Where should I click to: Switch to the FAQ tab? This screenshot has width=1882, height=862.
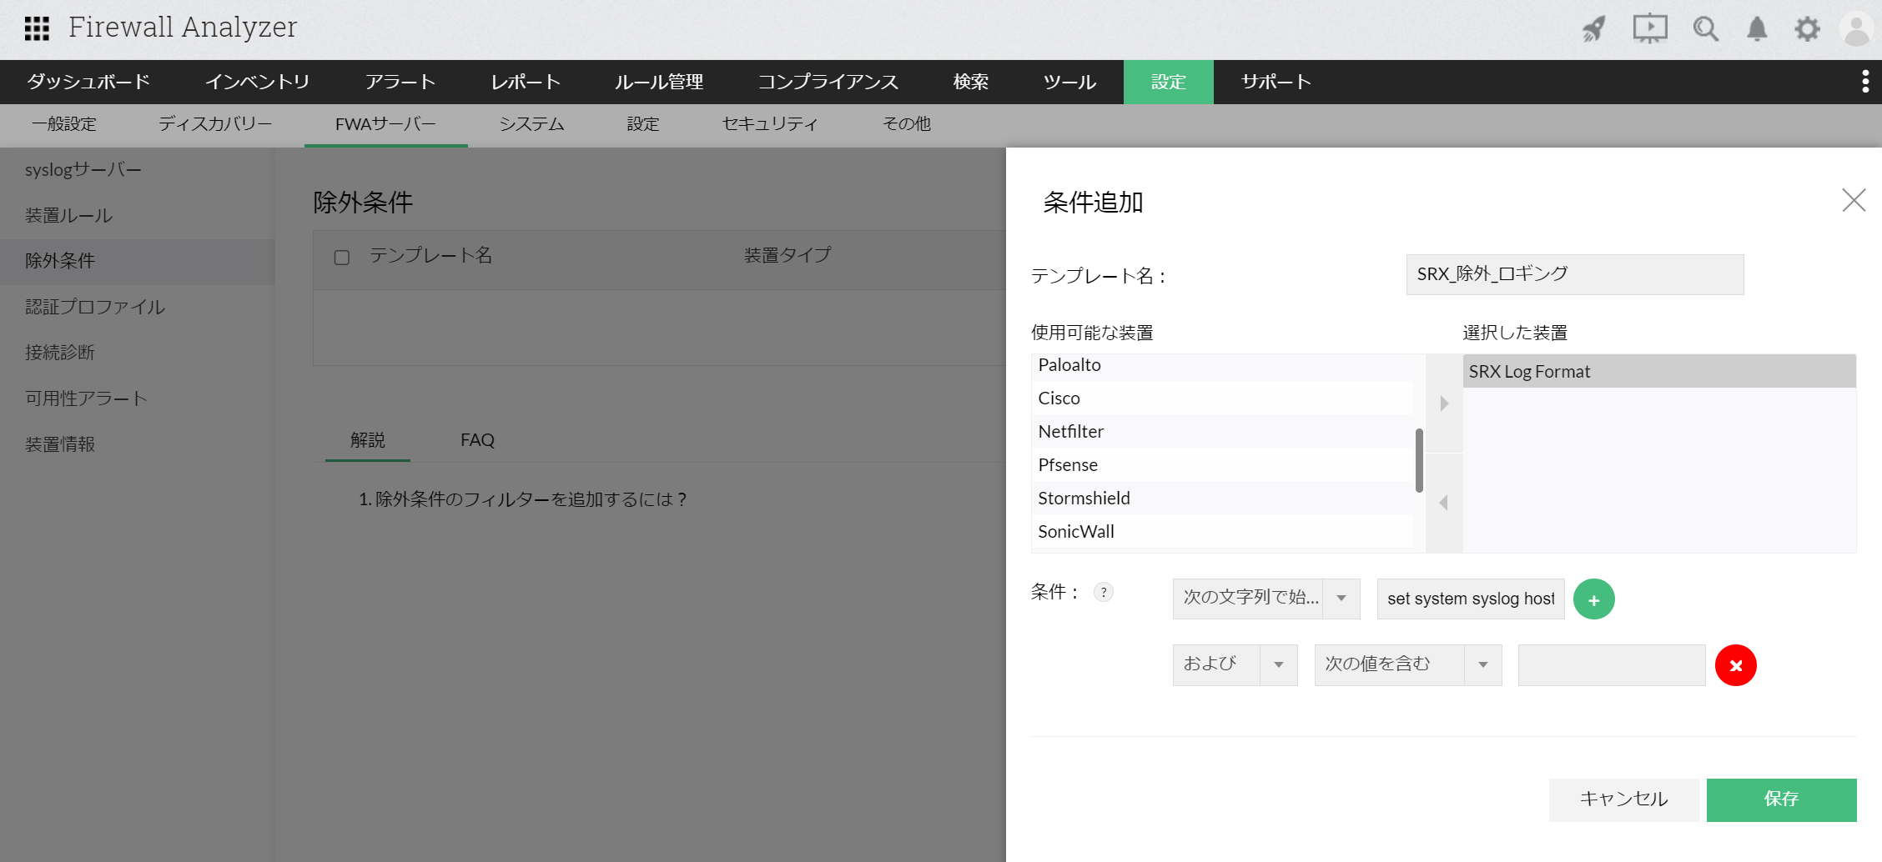click(x=477, y=440)
